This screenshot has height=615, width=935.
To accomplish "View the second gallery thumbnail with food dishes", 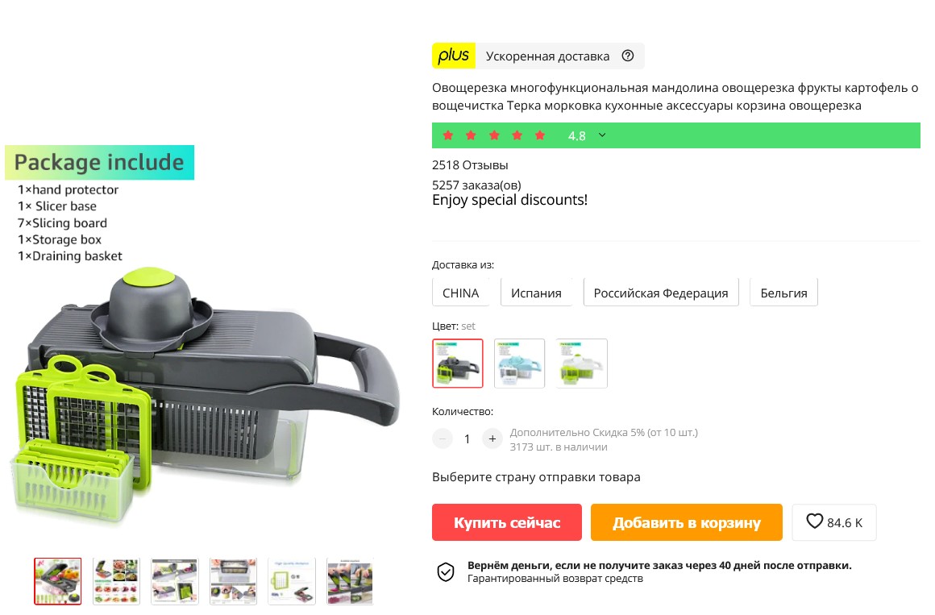I will point(116,582).
